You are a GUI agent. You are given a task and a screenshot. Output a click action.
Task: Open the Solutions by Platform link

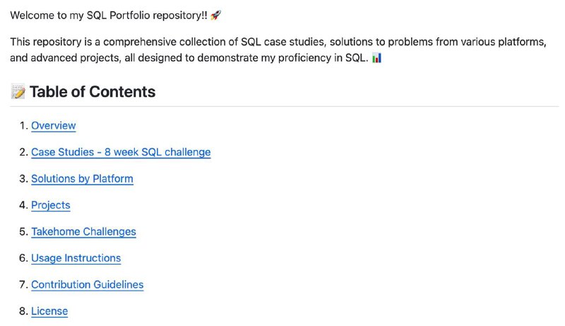[x=82, y=178]
